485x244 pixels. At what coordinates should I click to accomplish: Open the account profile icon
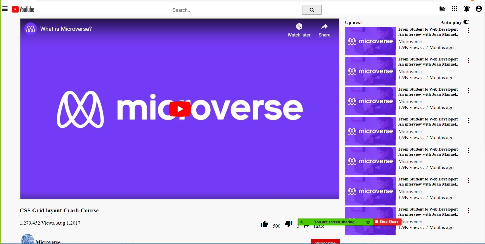[479, 9]
